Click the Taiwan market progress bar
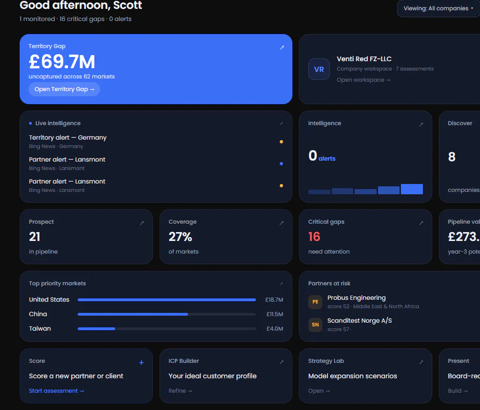 167,329
